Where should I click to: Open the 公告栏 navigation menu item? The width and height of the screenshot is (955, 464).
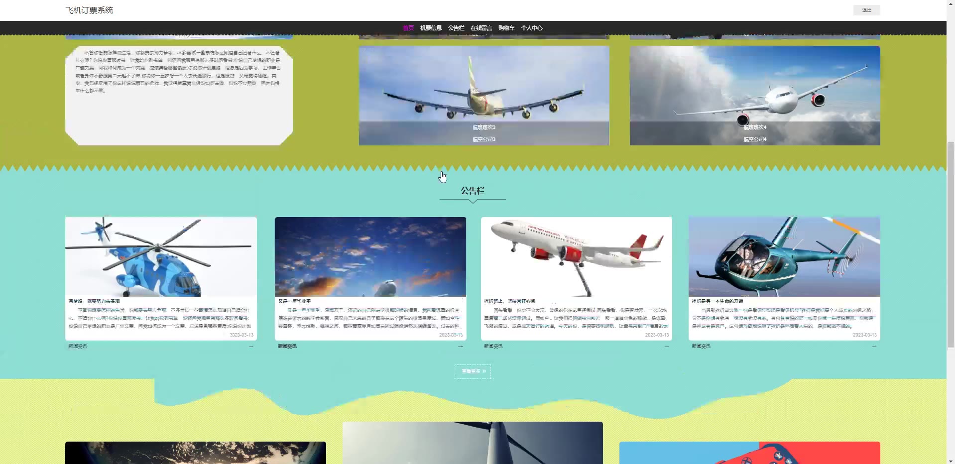point(456,28)
